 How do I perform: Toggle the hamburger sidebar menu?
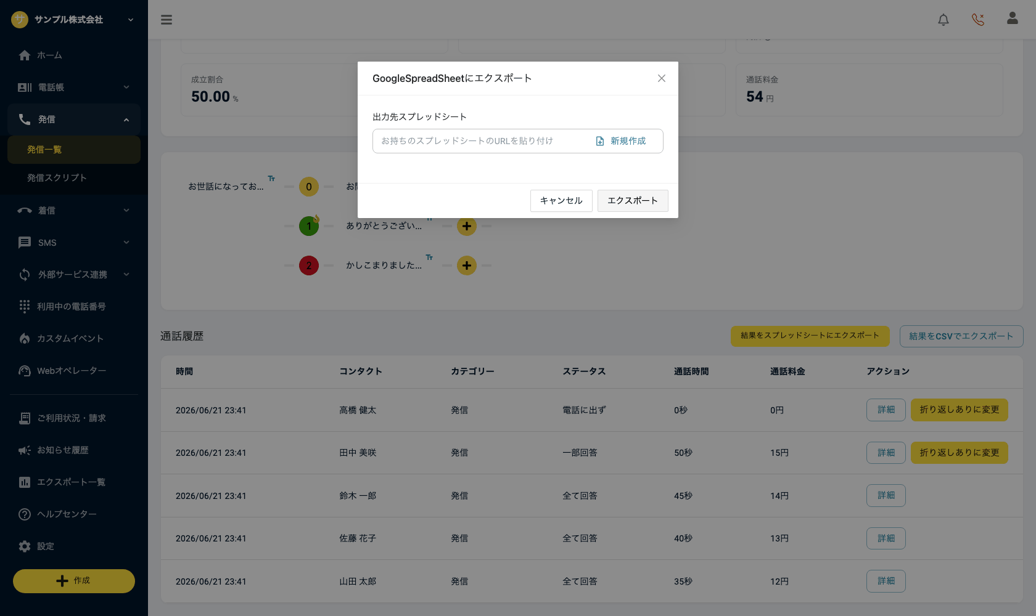click(166, 20)
